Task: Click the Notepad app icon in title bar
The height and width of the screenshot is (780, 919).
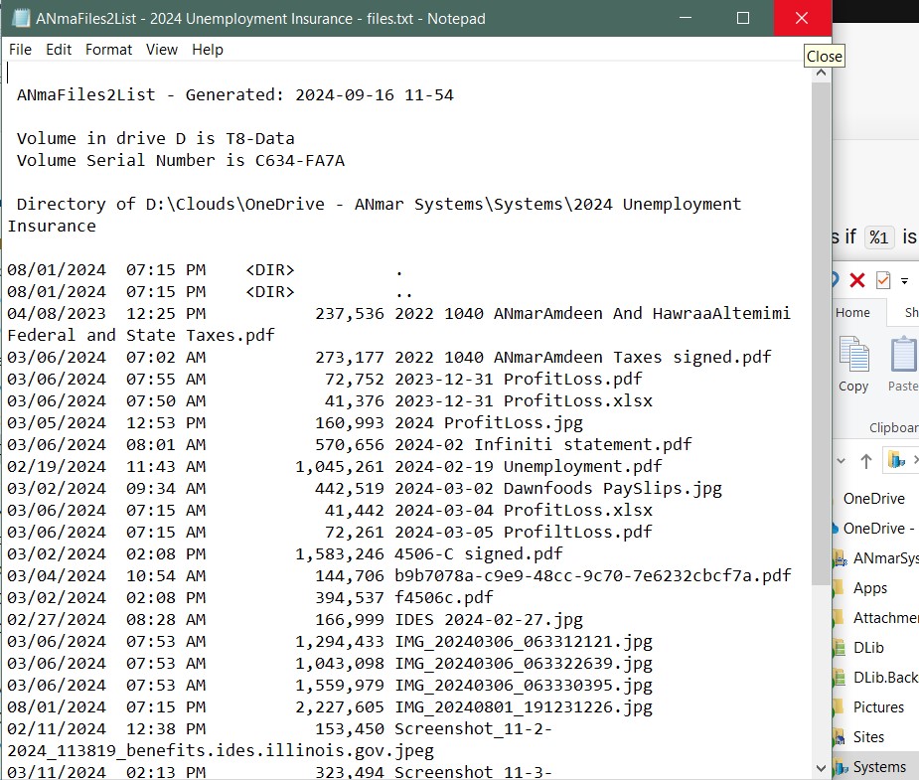Action: point(19,19)
